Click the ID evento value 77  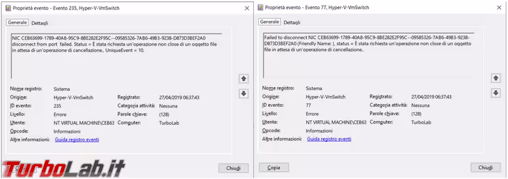[x=308, y=105]
